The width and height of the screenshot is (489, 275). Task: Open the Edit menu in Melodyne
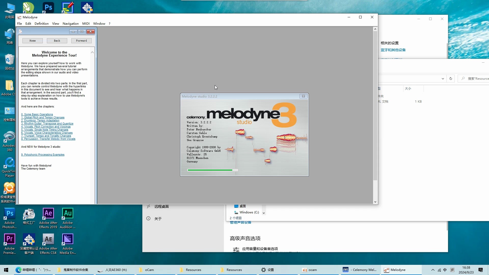click(x=28, y=23)
